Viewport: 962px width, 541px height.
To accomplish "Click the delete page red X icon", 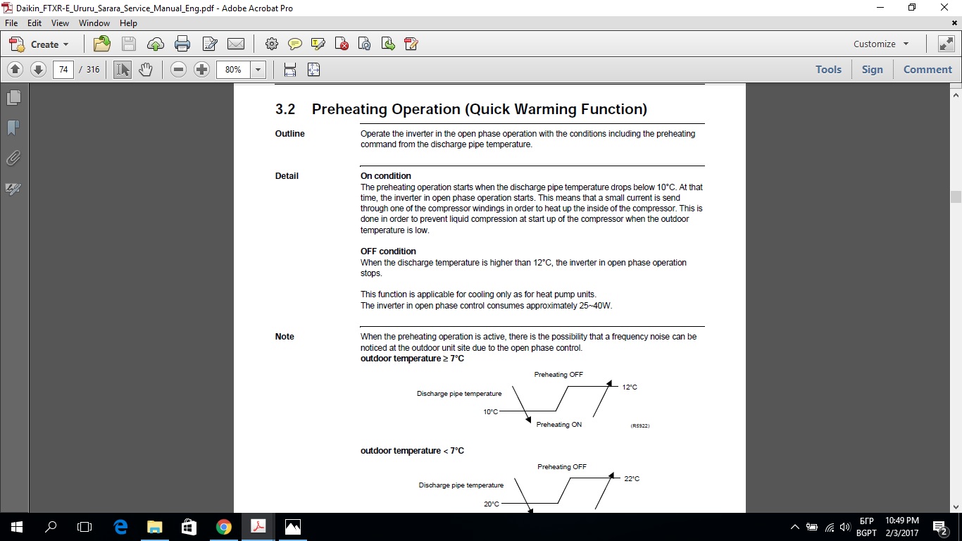I will point(342,44).
